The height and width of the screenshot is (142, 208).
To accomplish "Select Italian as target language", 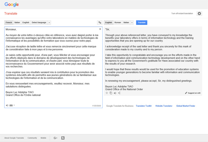I will 126,23.
